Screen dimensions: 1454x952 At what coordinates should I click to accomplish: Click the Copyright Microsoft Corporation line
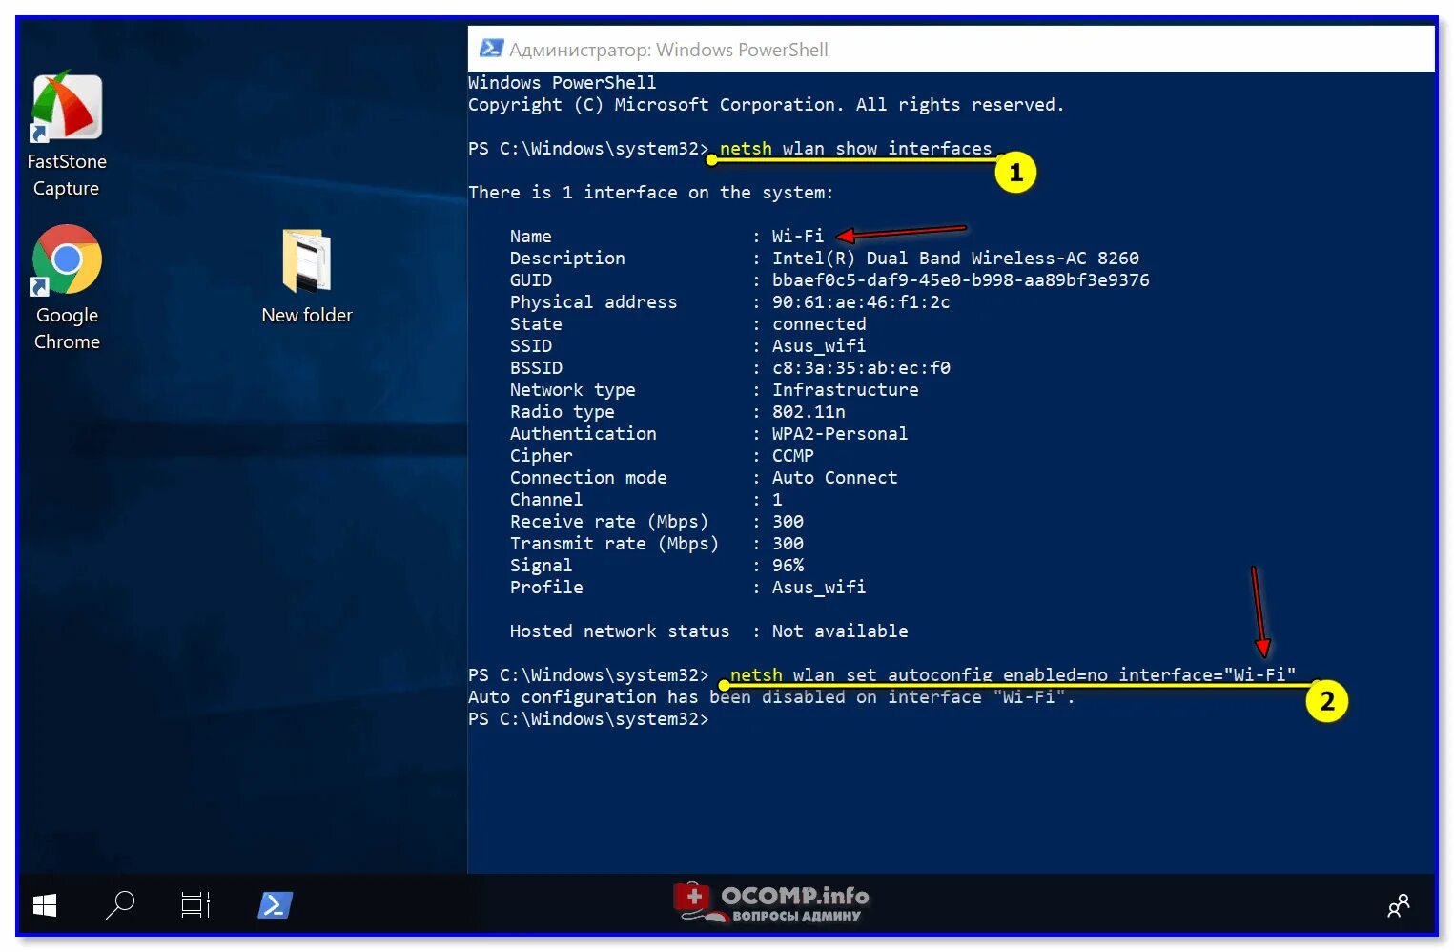pyautogui.click(x=766, y=104)
